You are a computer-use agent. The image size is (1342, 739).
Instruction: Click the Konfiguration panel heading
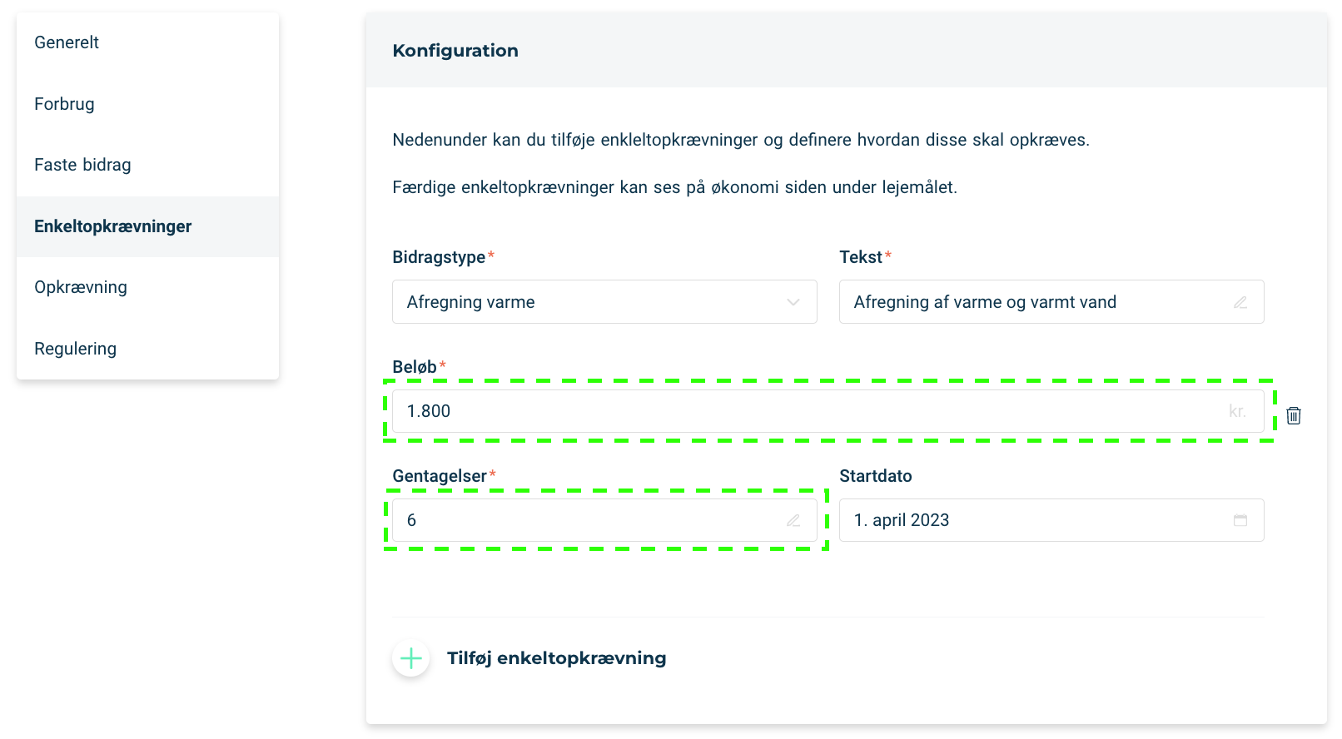point(455,51)
